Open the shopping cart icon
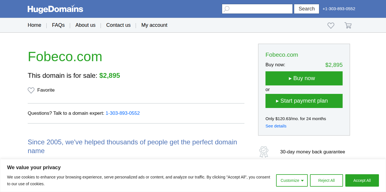Image resolution: width=386 pixels, height=192 pixels. 348,25
